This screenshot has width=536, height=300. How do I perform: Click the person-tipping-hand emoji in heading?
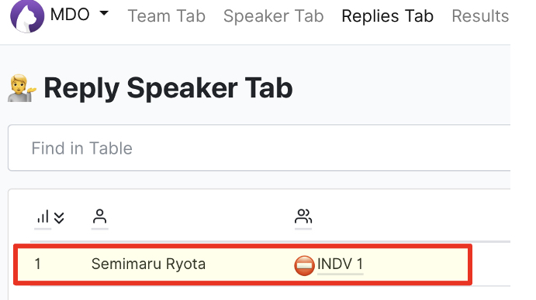(x=22, y=88)
